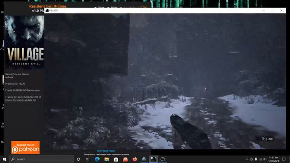Open the red app icon beside Firefox
Image resolution: width=290 pixels, height=163 pixels.
(126, 159)
